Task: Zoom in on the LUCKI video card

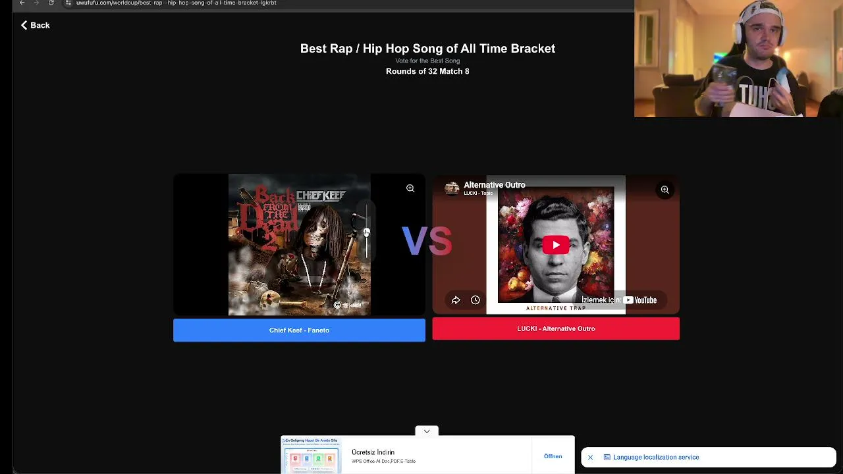Action: point(665,190)
